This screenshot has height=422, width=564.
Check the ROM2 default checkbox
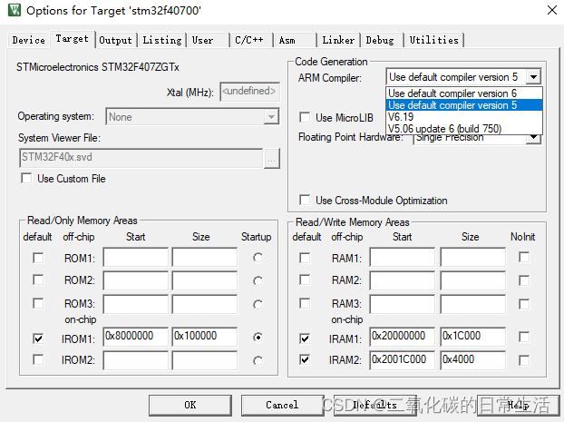tap(38, 280)
